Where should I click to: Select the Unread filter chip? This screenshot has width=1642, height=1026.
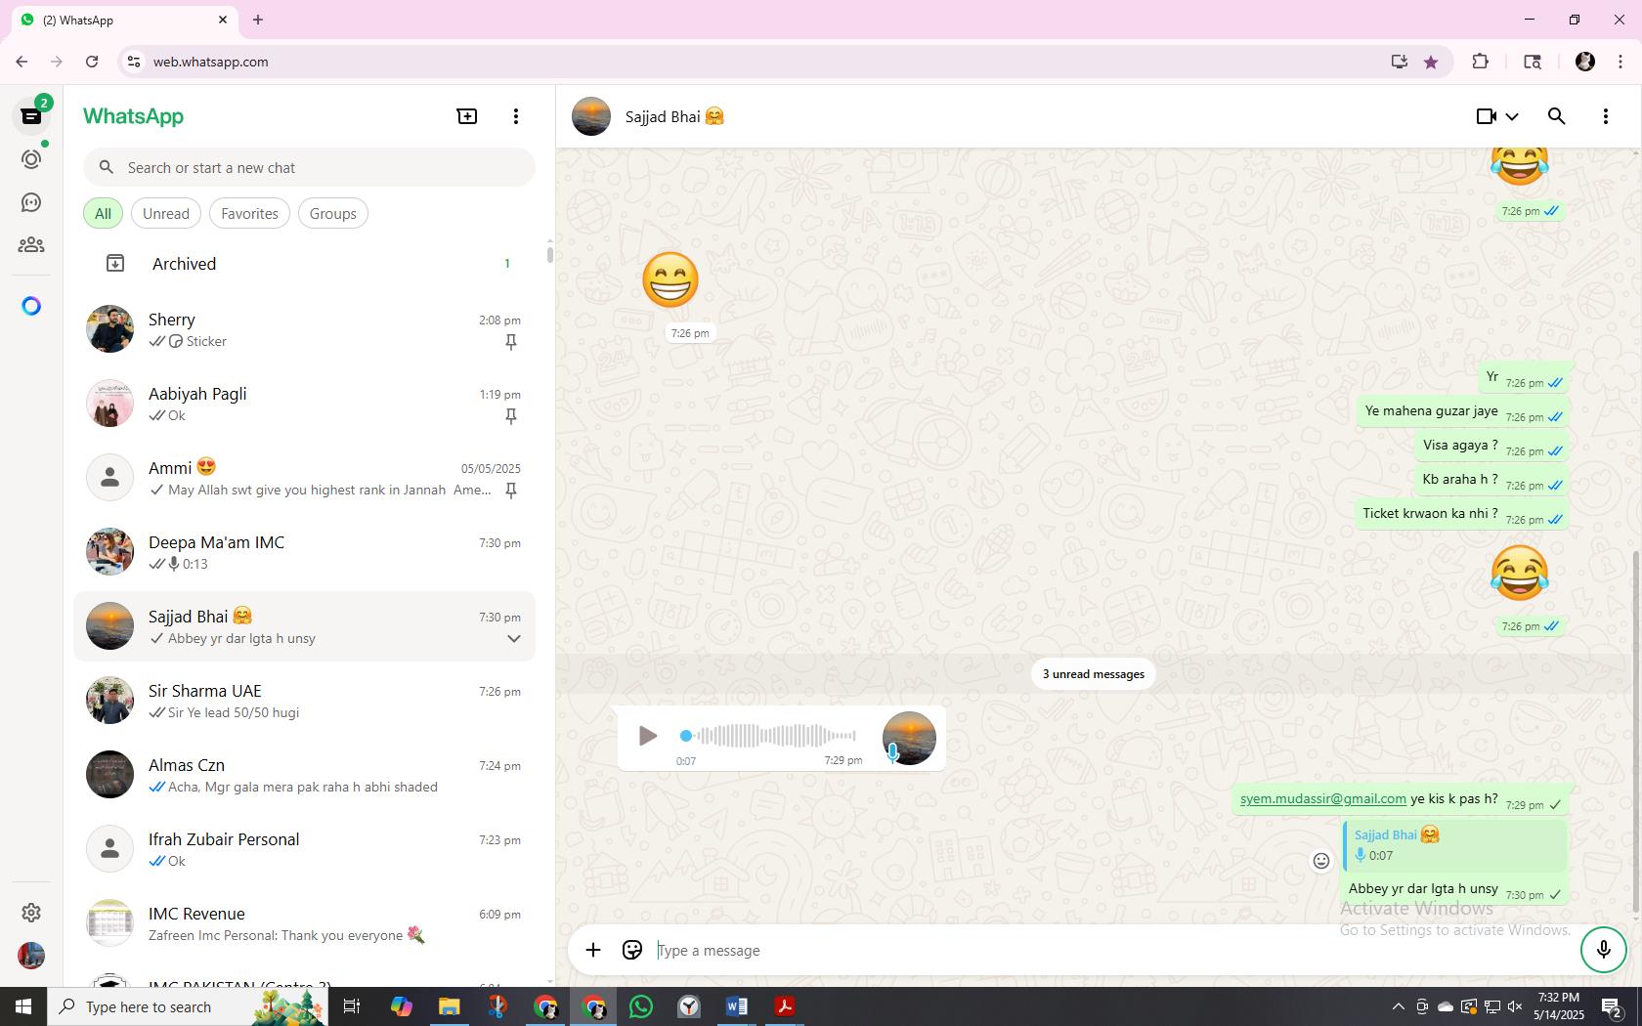[166, 213]
